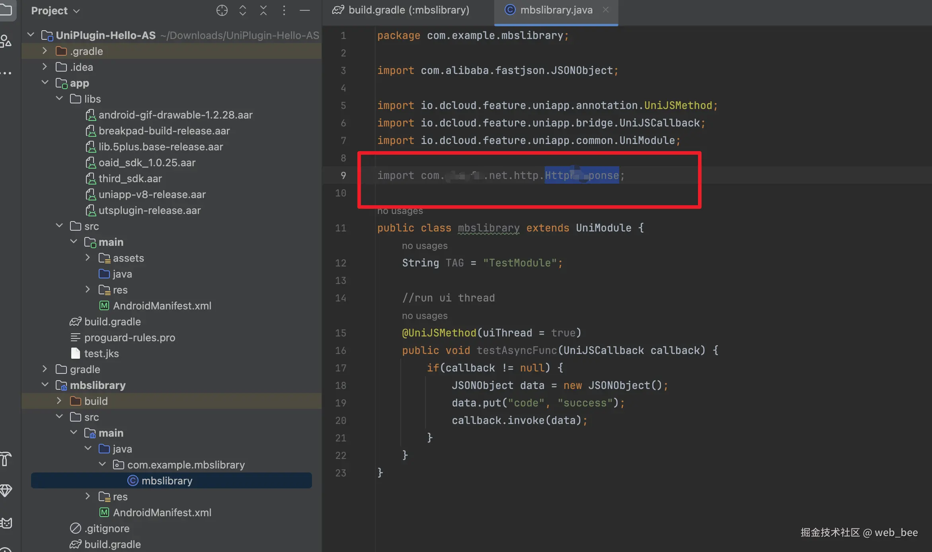Hide the Project panel with minimize dash

point(304,10)
